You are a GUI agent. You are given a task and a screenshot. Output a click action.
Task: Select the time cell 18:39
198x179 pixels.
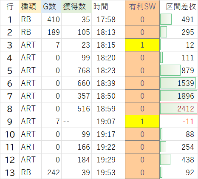pyautogui.click(x=104, y=83)
